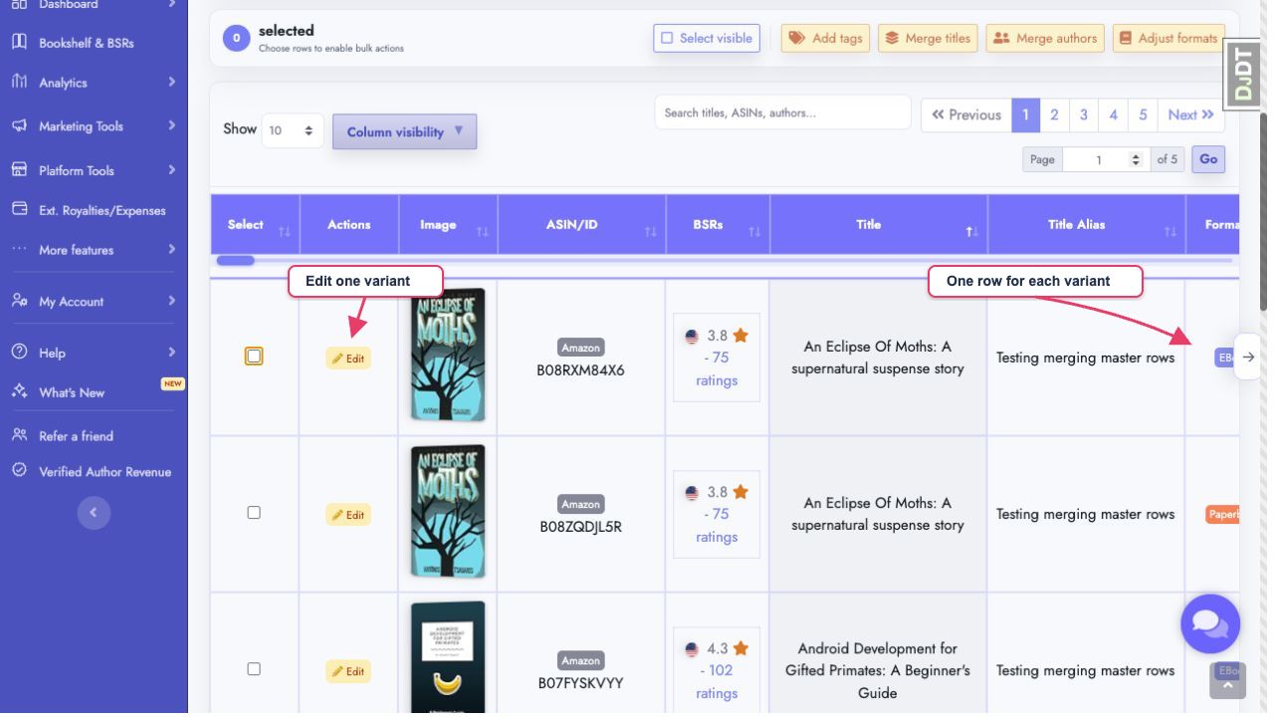This screenshot has width=1274, height=717.
Task: Click the What's New sparkle icon
Action: (19, 391)
